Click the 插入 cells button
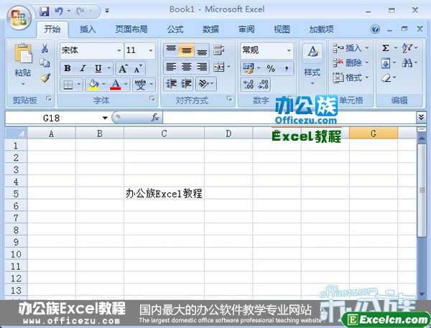Screen dimensions: 431x328 [x=351, y=48]
